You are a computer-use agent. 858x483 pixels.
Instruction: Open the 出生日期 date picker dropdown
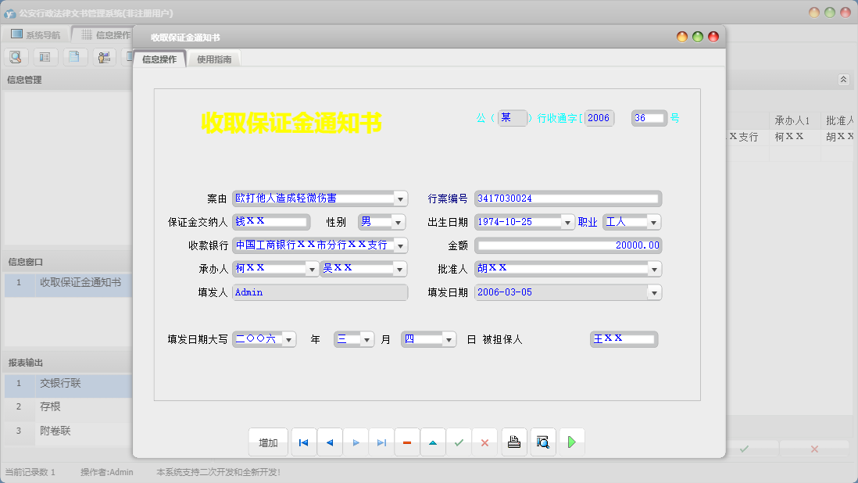(567, 222)
